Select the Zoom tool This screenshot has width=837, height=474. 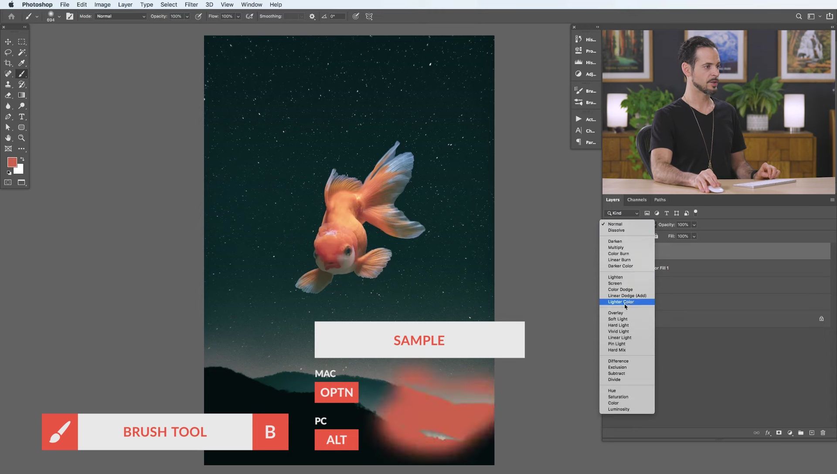pyautogui.click(x=21, y=138)
